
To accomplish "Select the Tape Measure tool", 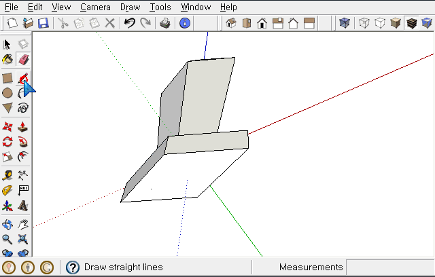I will point(7,176).
